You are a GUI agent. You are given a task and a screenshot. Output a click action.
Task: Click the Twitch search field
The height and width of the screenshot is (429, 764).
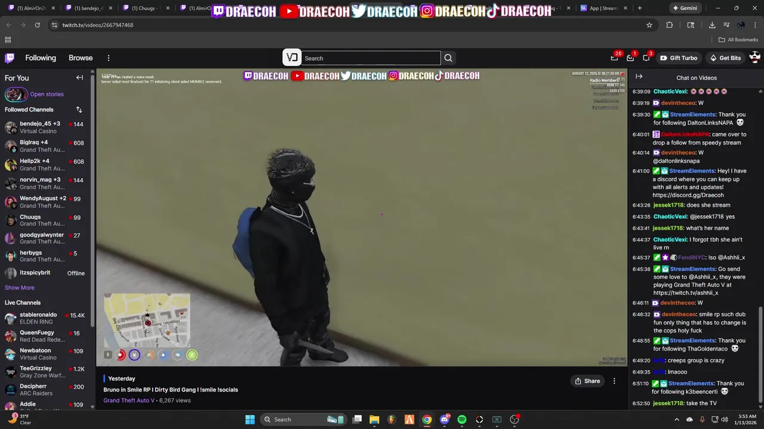(x=371, y=58)
